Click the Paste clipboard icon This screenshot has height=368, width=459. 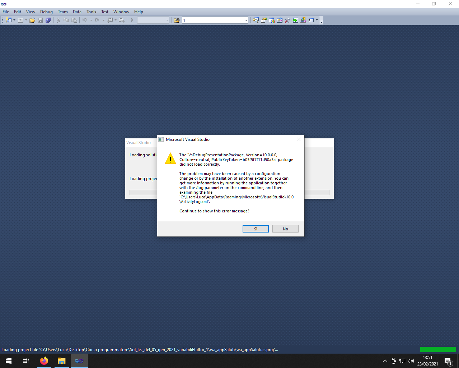(74, 20)
